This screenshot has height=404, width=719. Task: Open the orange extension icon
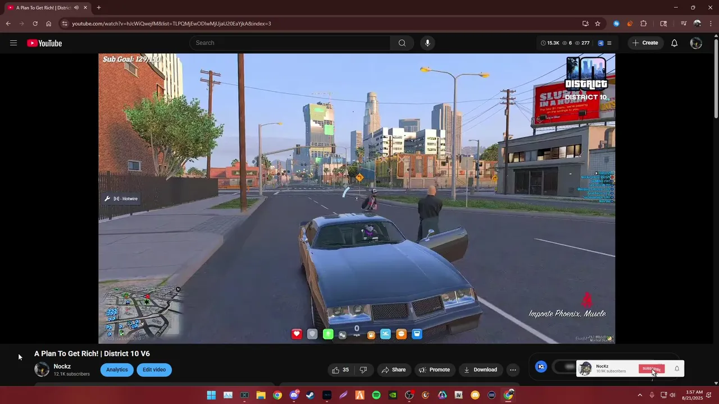coord(630,24)
